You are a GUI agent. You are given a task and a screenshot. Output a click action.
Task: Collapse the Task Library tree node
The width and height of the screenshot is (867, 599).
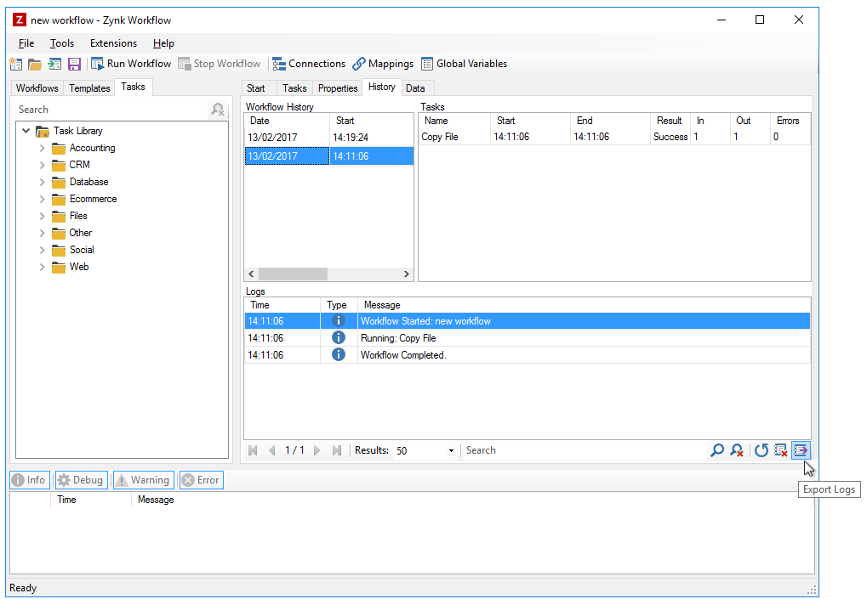click(x=26, y=132)
